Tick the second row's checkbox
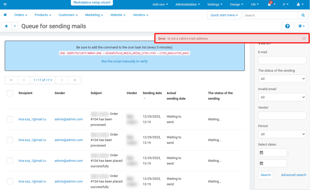This screenshot has width=310, height=190. [x=10, y=140]
